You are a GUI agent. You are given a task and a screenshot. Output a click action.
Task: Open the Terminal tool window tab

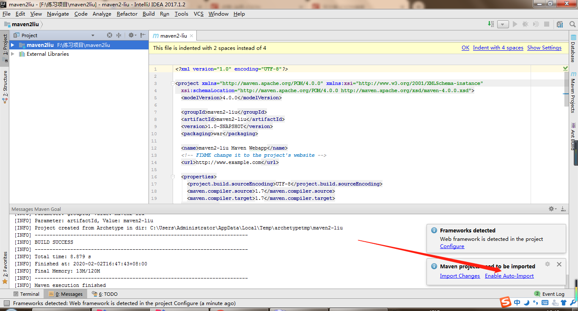(26, 294)
